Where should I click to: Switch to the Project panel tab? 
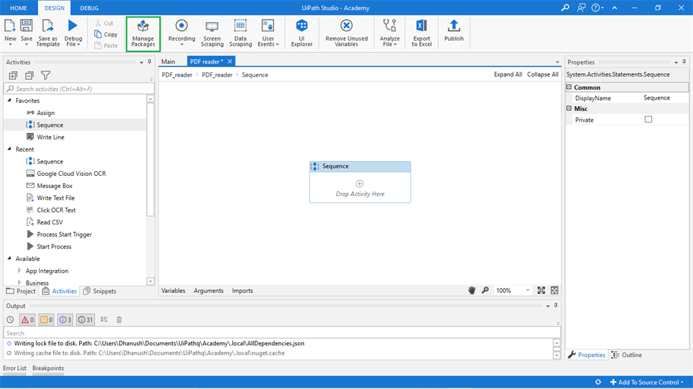pos(21,291)
